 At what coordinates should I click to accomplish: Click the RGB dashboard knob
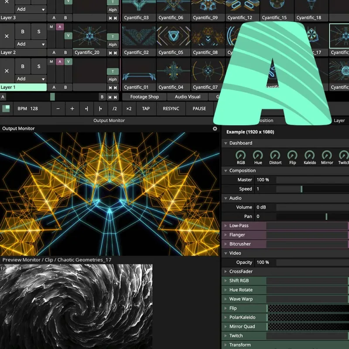241,155
